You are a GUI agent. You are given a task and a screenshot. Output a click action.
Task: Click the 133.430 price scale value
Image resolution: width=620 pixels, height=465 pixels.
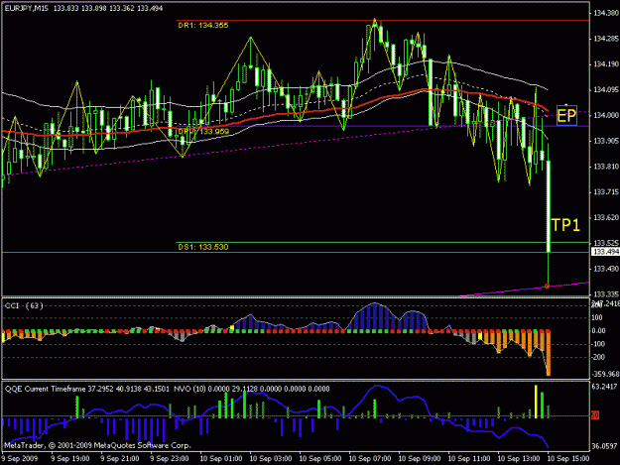(x=606, y=269)
